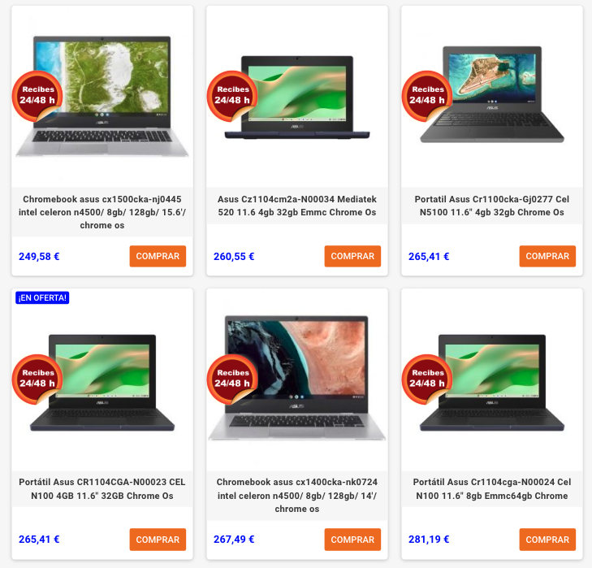592x568 pixels.
Task: Click COMPRAR for Cr1100cka-Gj0277 laptop
Action: tap(547, 256)
